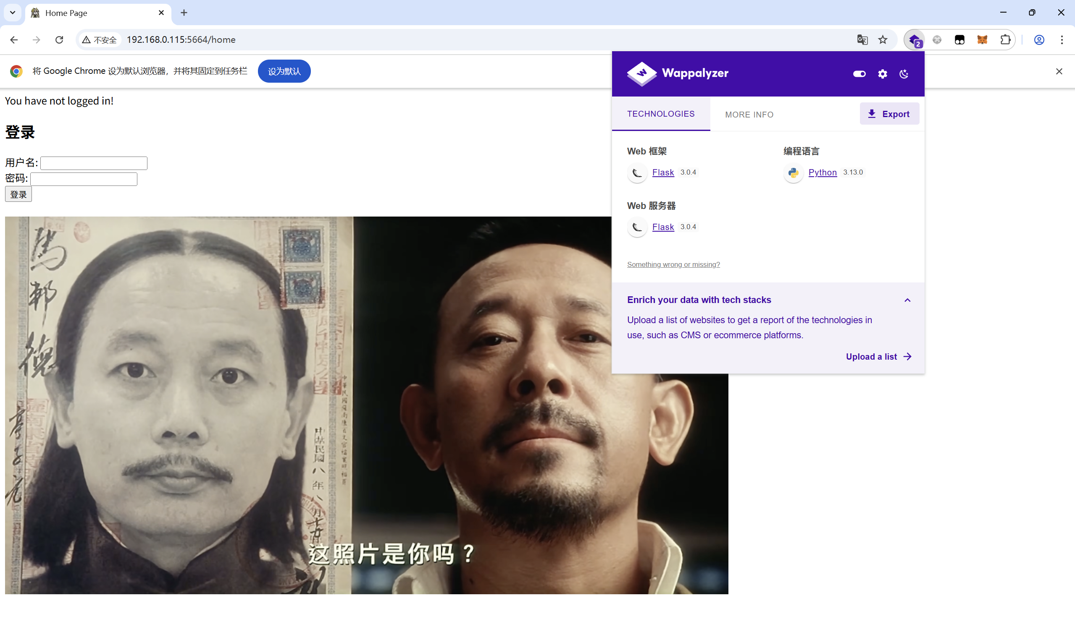Open Flask link under Web 框架
The width and height of the screenshot is (1075, 640).
pyautogui.click(x=663, y=172)
